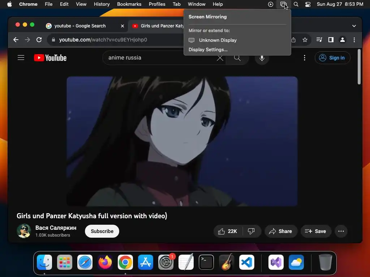This screenshot has width=370, height=277.
Task: Open GarageBand from the Dock
Action: 227,262
